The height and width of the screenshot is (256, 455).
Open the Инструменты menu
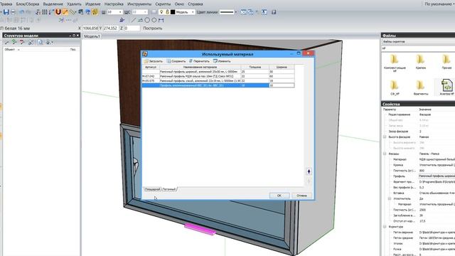click(x=139, y=4)
